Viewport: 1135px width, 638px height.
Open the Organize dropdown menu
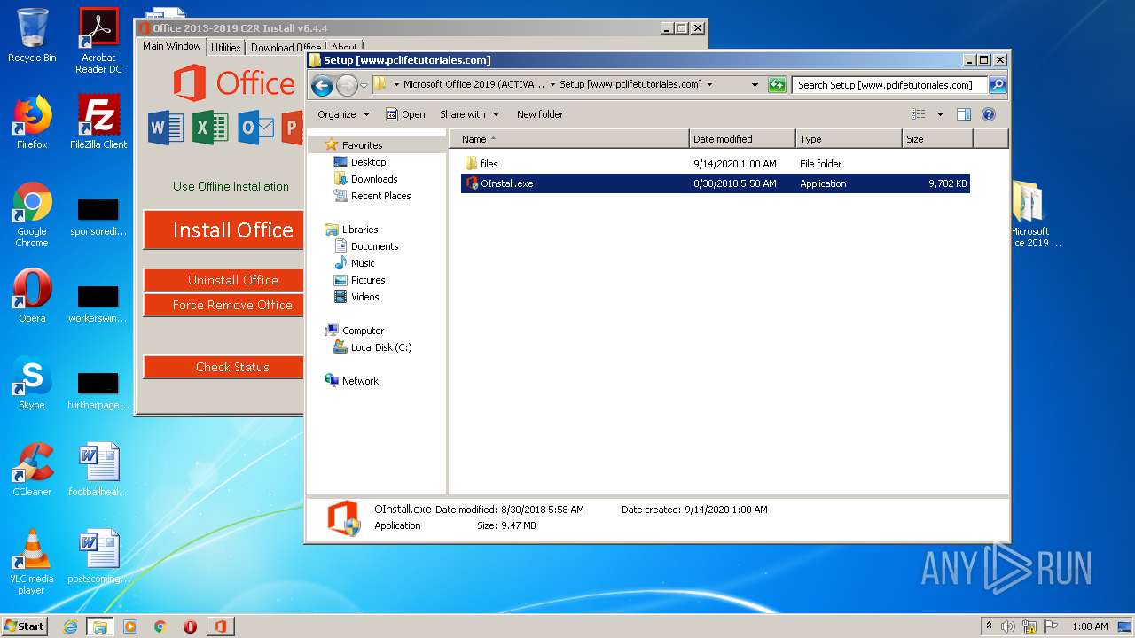[x=343, y=114]
